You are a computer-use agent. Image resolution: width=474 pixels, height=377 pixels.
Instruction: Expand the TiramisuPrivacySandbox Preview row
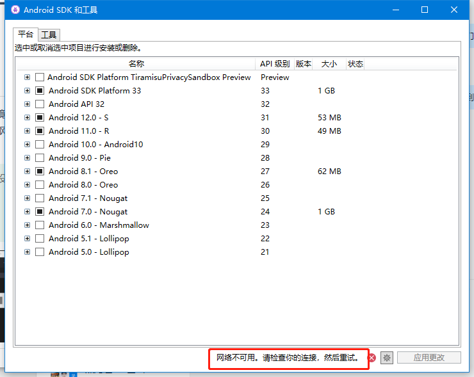click(27, 77)
